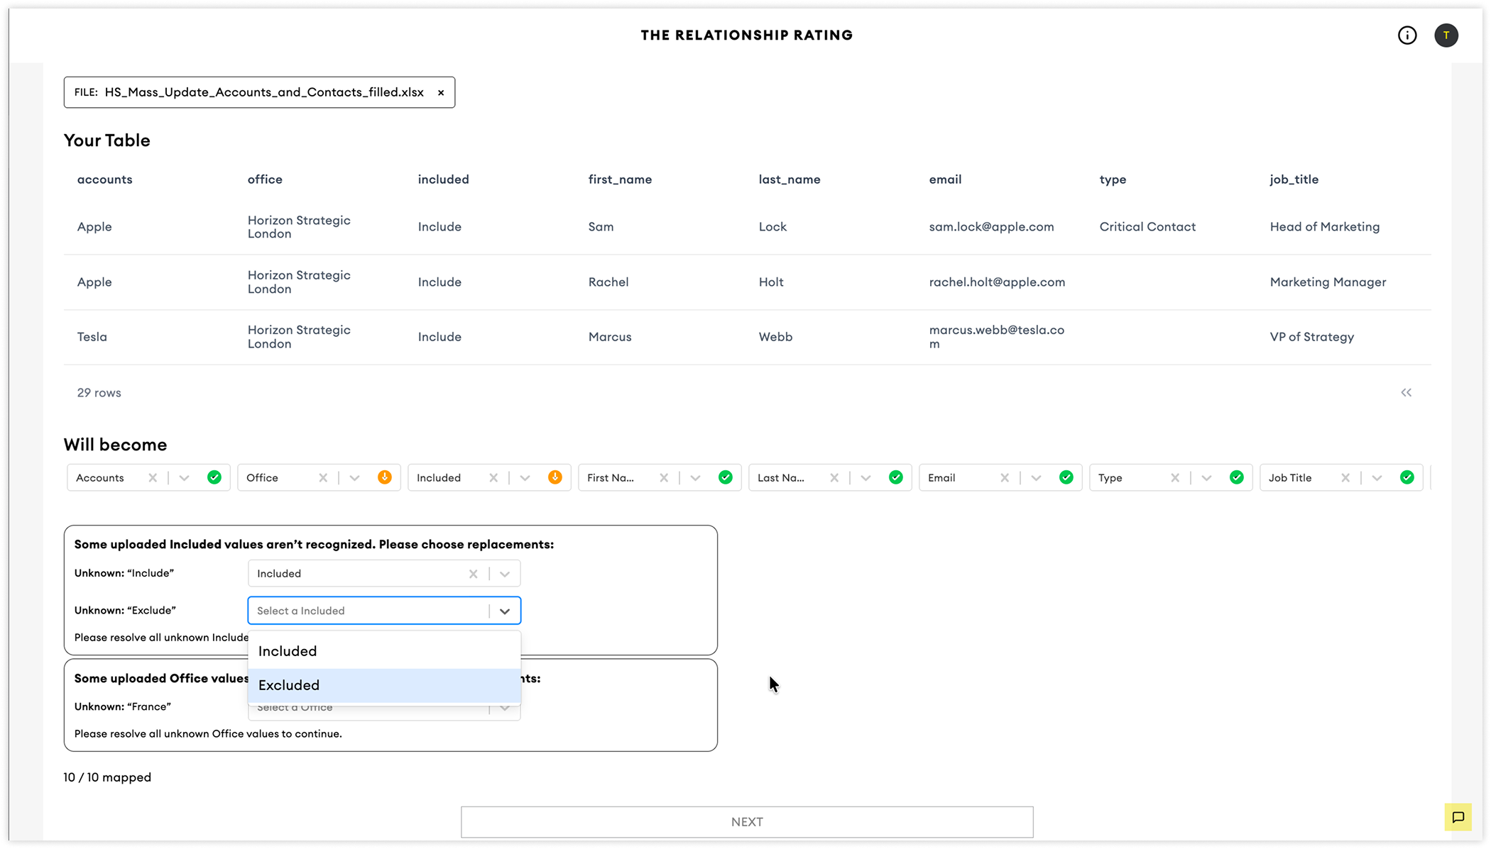The height and width of the screenshot is (849, 1491).
Task: Remove the uploaded xlsx file
Action: point(441,93)
